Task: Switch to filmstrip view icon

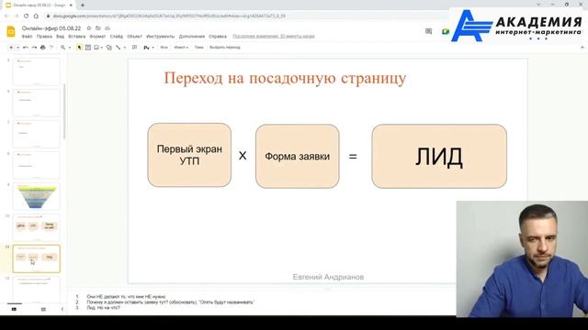Action: [15, 310]
